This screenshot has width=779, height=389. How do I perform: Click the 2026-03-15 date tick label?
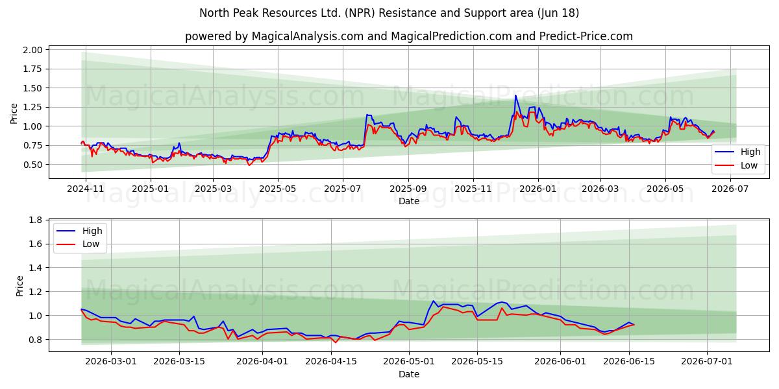click(x=179, y=362)
